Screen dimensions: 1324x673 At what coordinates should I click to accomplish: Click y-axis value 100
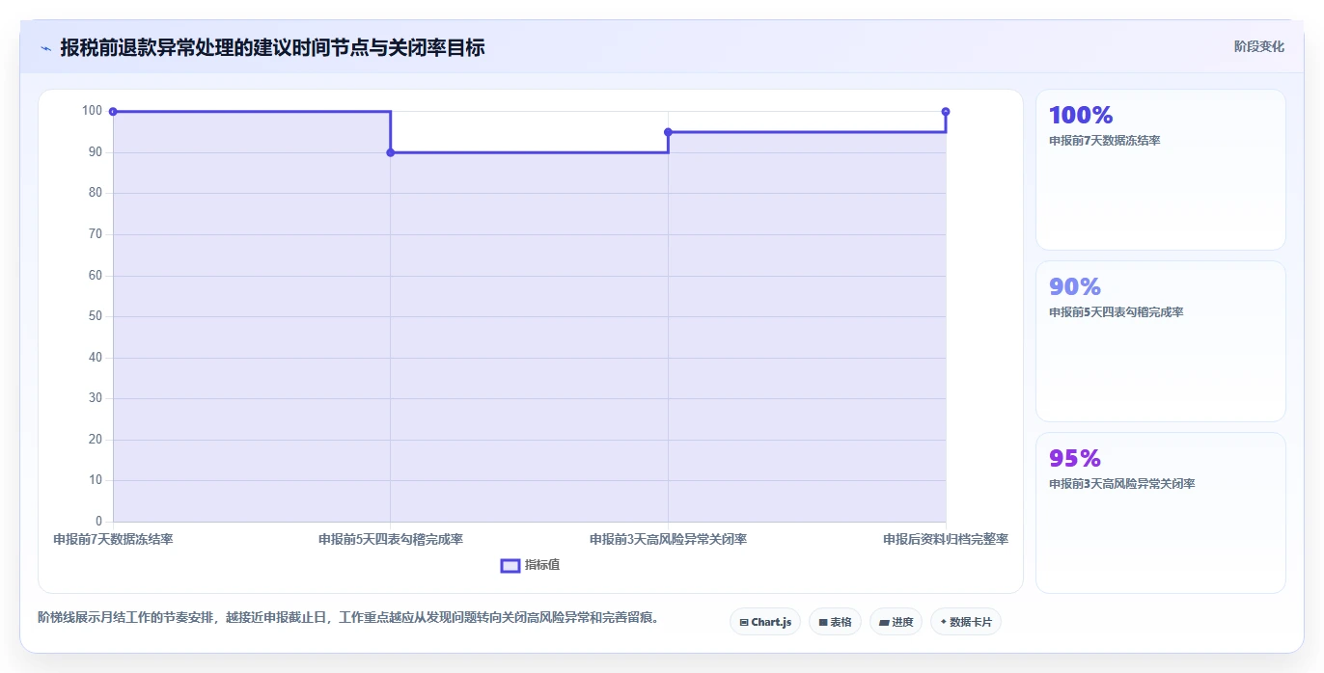(x=92, y=111)
